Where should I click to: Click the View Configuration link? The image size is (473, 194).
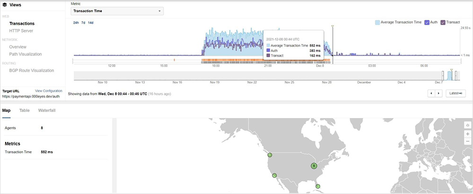(x=49, y=91)
